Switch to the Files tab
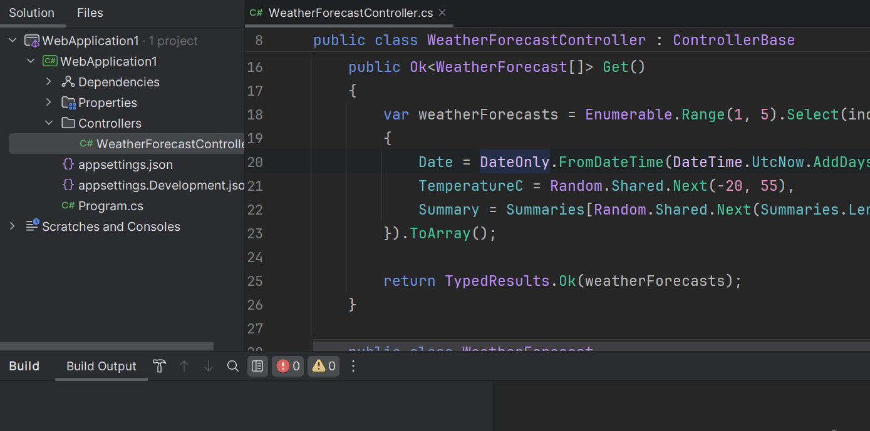The width and height of the screenshot is (870, 431). tap(90, 13)
